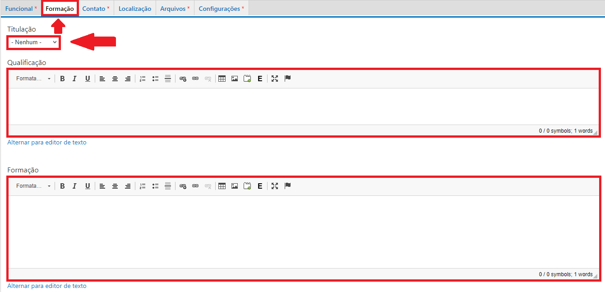Insert a bulleted list in the Formação editor

[155, 186]
